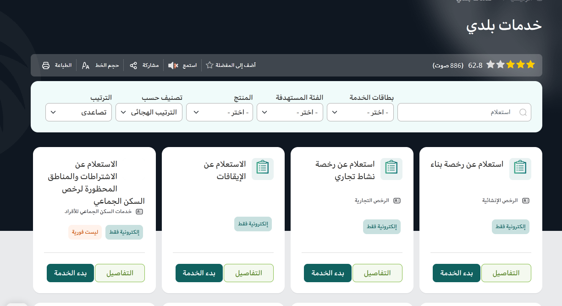Click the share (مشاركة) icon
562x306 pixels.
(x=133, y=66)
